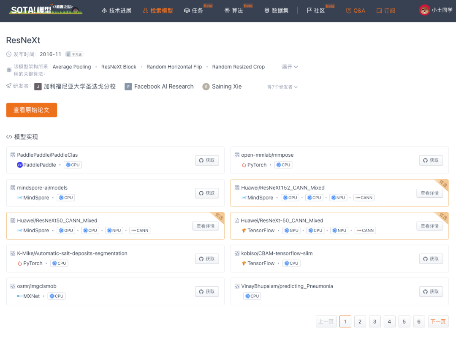Click the MXNet icon in the osmr/imgclsmob card

(20, 296)
